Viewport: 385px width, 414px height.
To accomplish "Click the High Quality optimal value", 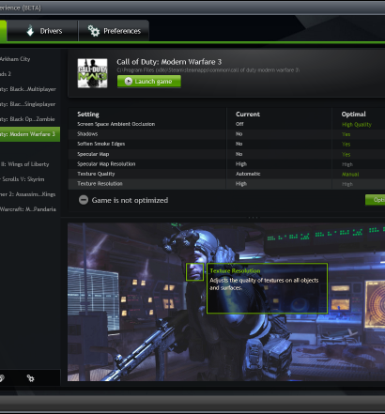I will pos(357,125).
